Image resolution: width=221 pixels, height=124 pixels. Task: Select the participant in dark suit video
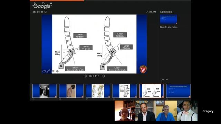(146, 111)
